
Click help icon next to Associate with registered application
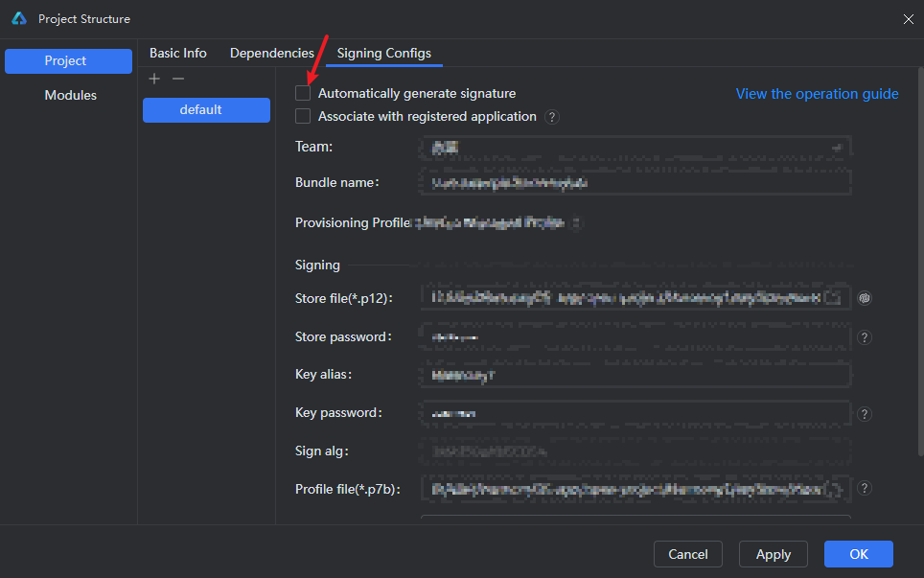[x=552, y=117]
